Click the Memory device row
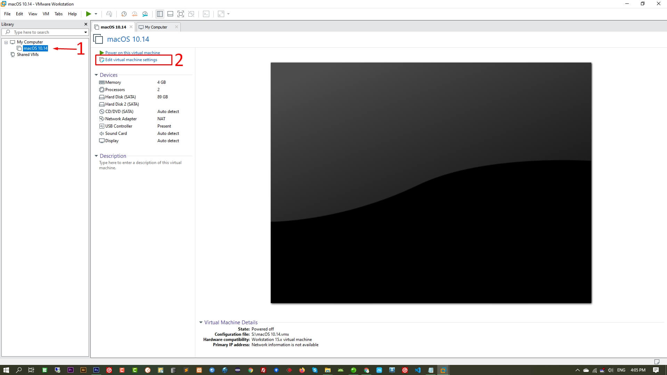 coord(145,82)
